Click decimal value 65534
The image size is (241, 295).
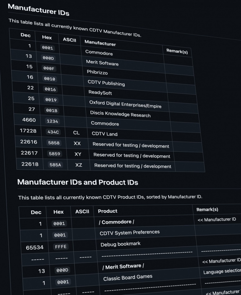tap(35, 247)
